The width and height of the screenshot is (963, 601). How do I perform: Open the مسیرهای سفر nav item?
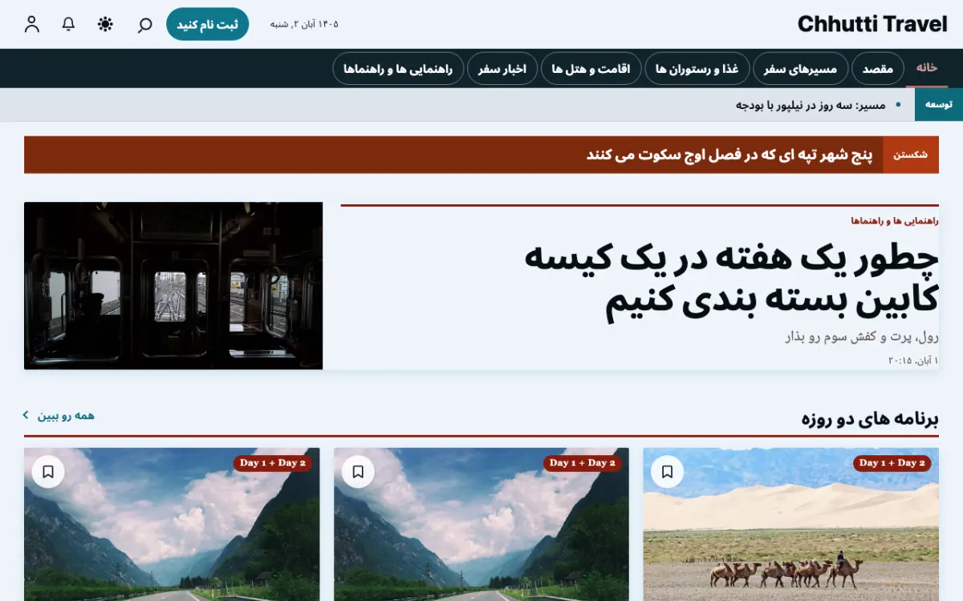click(x=800, y=69)
